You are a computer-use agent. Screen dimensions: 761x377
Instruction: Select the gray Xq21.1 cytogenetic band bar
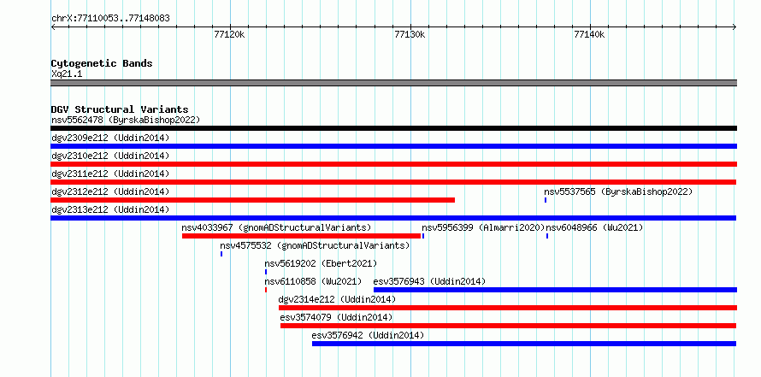coord(393,83)
